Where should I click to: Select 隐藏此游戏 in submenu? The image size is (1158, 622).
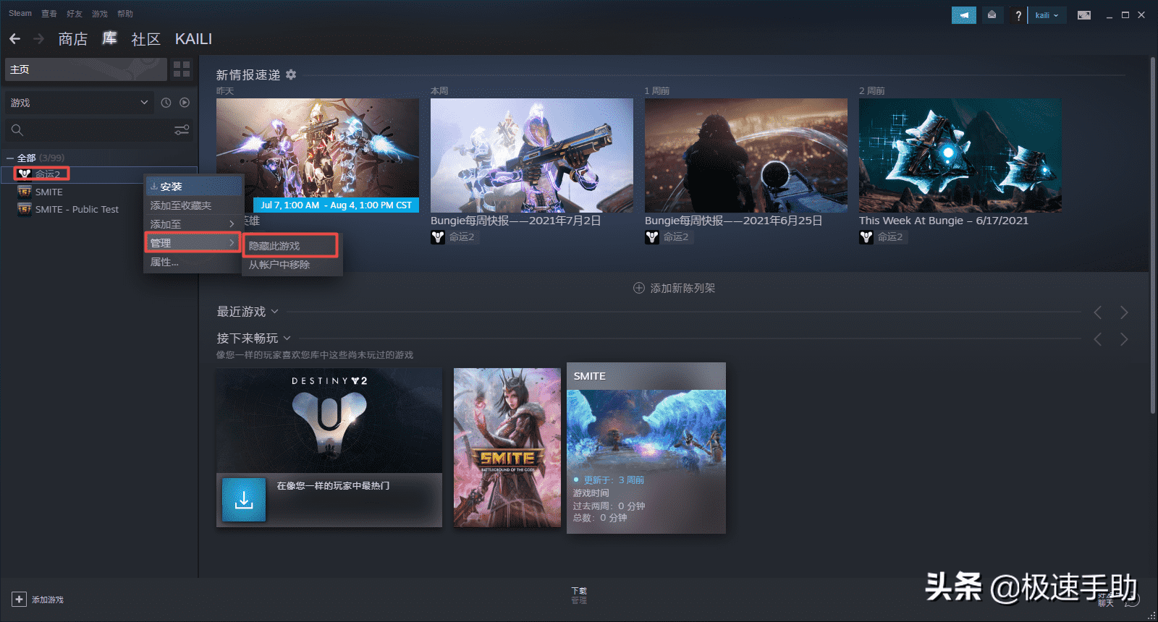pyautogui.click(x=291, y=246)
